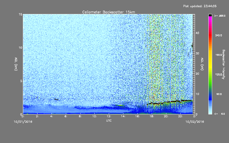Click the right 'AGL (kft)' axis label
Screen dimensions: 229x143
[202, 64]
